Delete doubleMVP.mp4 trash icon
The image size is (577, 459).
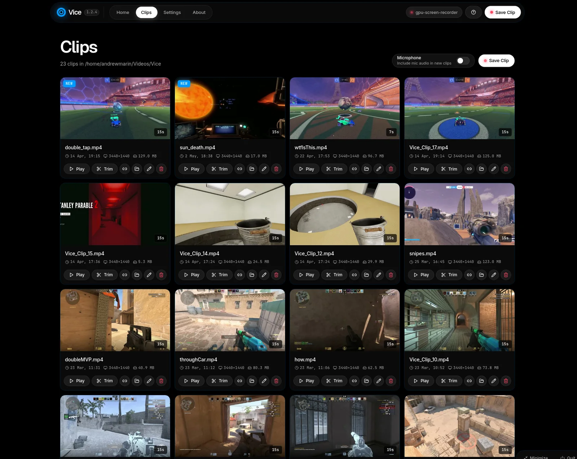(161, 381)
